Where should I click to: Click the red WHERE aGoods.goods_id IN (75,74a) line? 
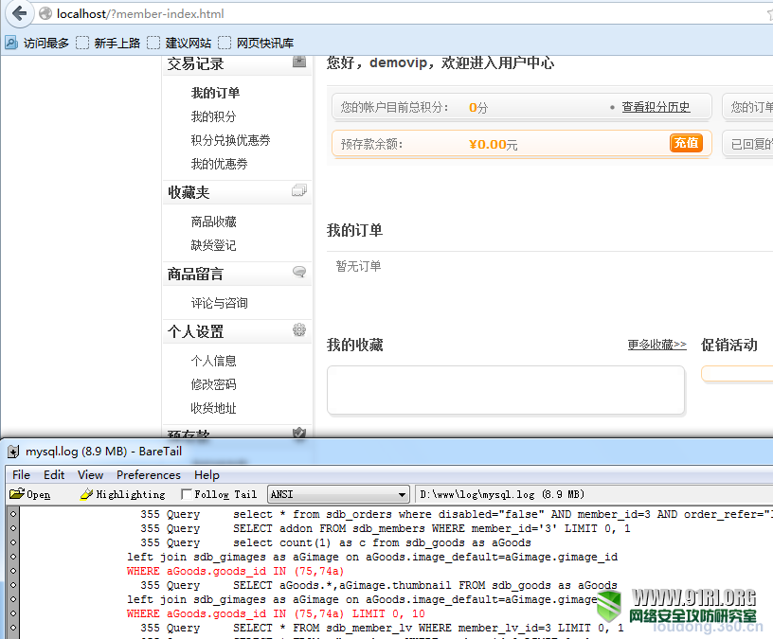point(235,571)
